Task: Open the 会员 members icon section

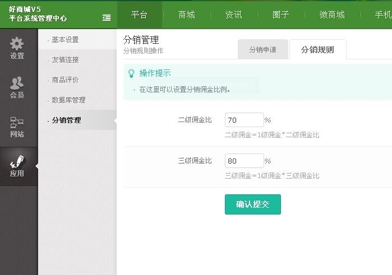Action: pyautogui.click(x=17, y=87)
